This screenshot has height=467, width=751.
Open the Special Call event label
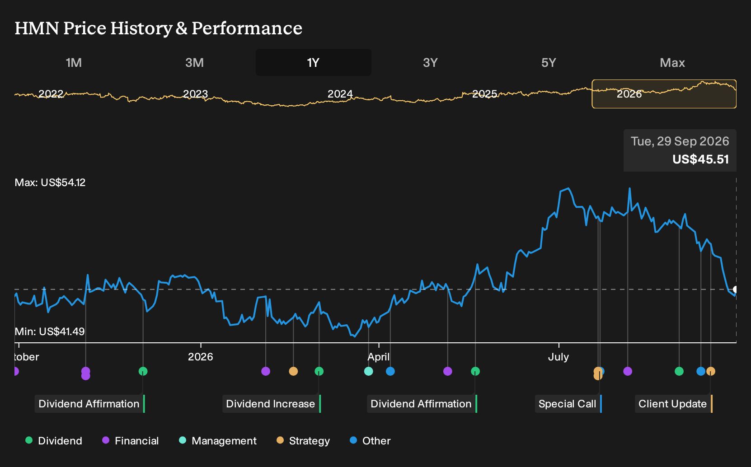point(568,404)
